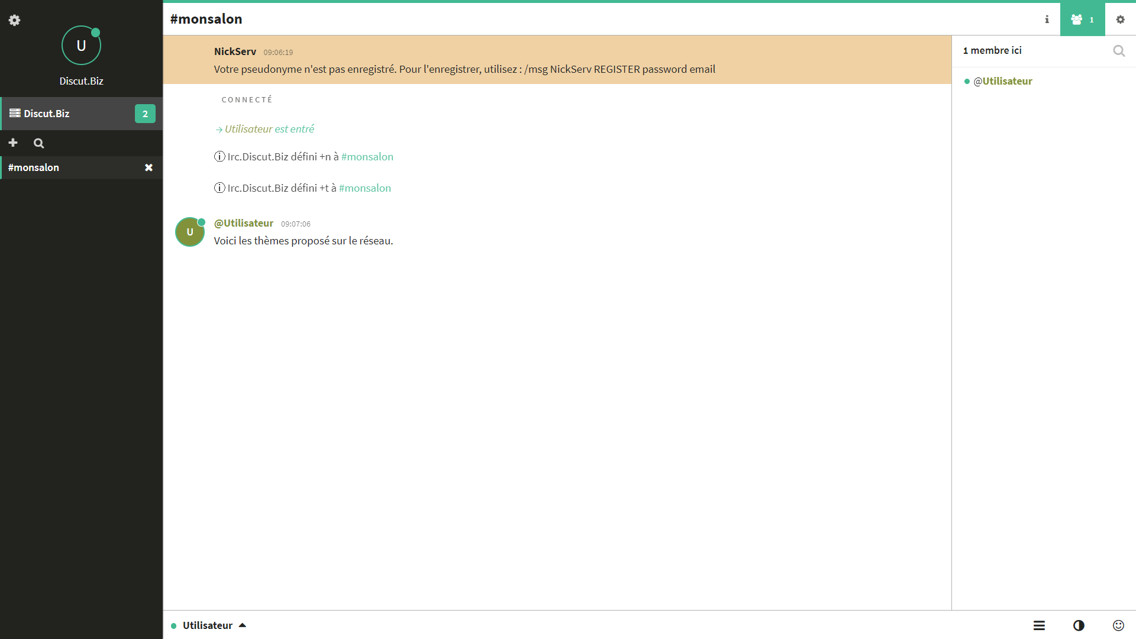Click the channel info icon
This screenshot has height=639, width=1136.
1047,20
